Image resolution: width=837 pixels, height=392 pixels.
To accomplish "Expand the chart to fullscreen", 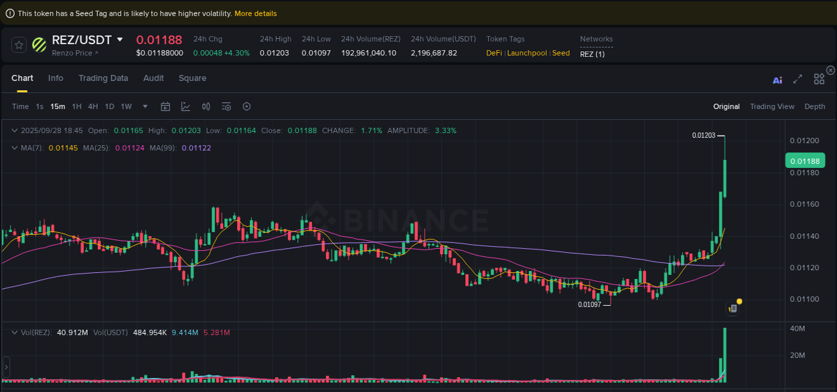I will [x=797, y=79].
